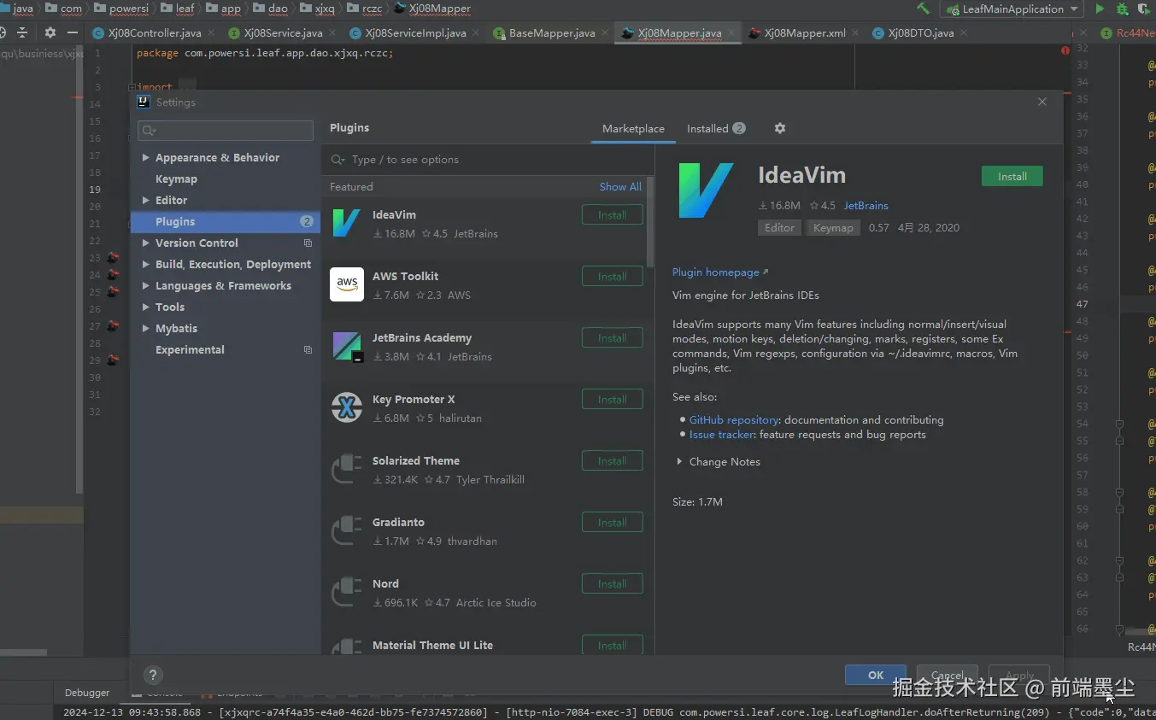Expand the Appearance & Behavior settings node

(x=146, y=158)
